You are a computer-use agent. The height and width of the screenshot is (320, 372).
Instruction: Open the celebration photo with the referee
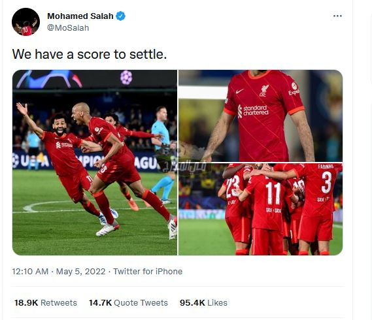tap(95, 163)
